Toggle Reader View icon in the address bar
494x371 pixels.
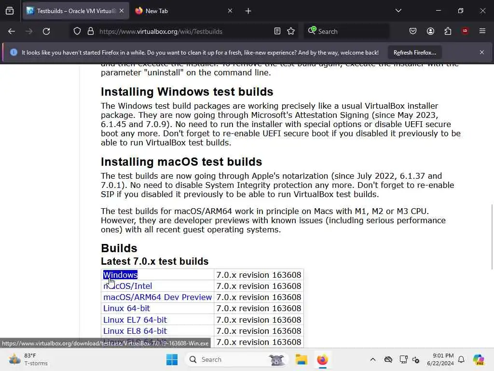(277, 31)
